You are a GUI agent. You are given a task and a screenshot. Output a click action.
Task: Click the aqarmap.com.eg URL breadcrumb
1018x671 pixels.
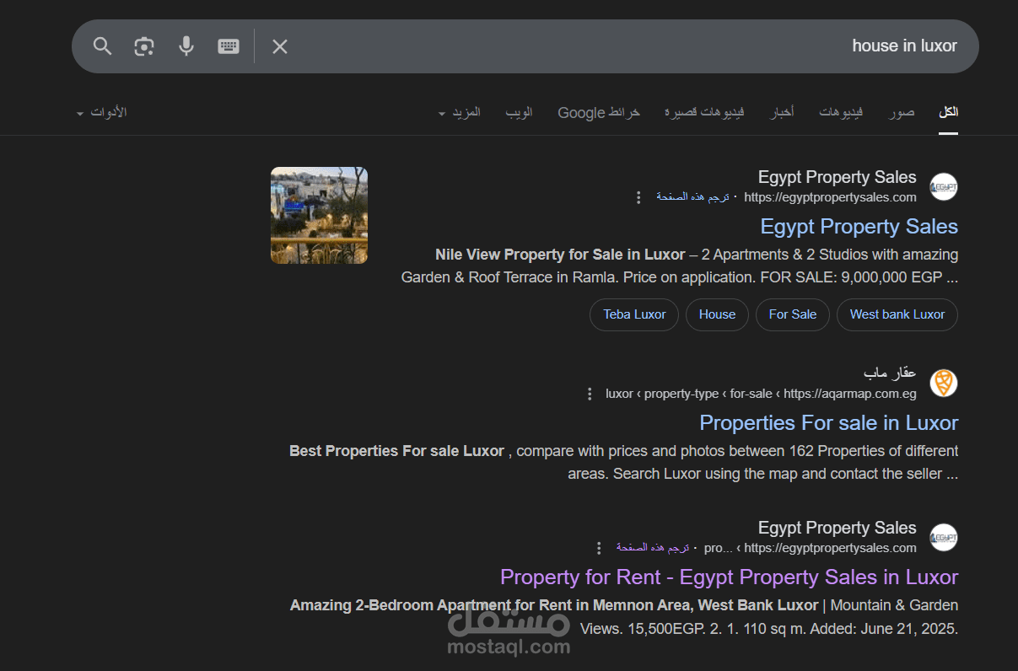(761, 394)
